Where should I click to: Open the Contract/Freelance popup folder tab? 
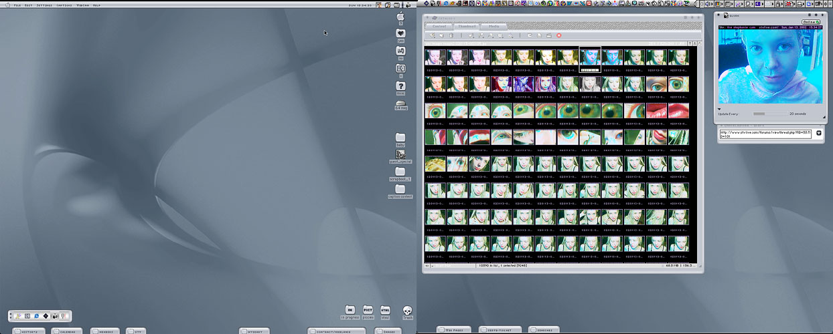tap(336, 331)
